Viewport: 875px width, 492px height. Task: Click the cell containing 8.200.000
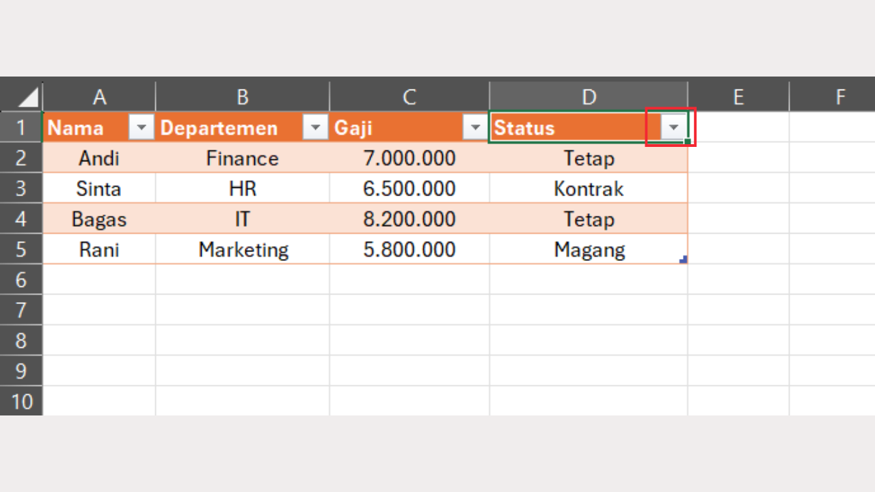point(409,219)
